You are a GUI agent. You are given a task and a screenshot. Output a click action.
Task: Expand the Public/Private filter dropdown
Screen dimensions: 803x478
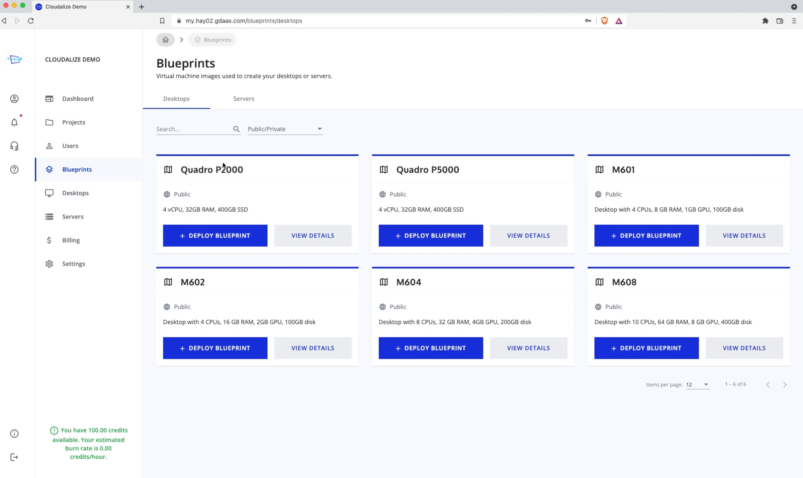[x=285, y=129]
